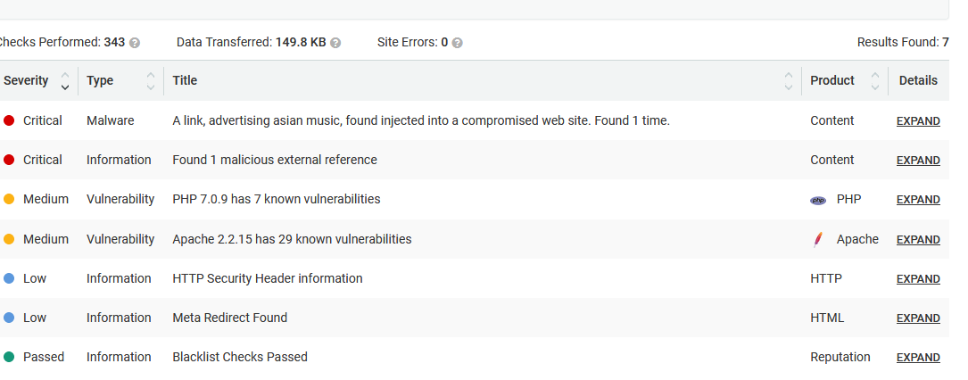Click orange Medium dot on PHP row
The width and height of the screenshot is (968, 380).
coord(9,200)
